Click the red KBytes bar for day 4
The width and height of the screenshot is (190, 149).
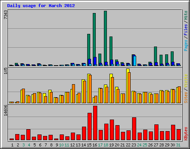pos(28,135)
